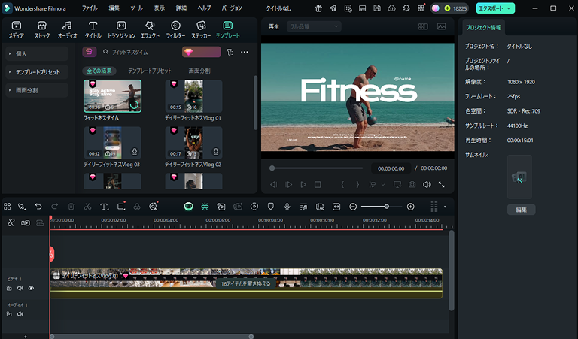The image size is (578, 339).
Task: Click the undo arrow in timeline toolbar
Action: click(38, 207)
